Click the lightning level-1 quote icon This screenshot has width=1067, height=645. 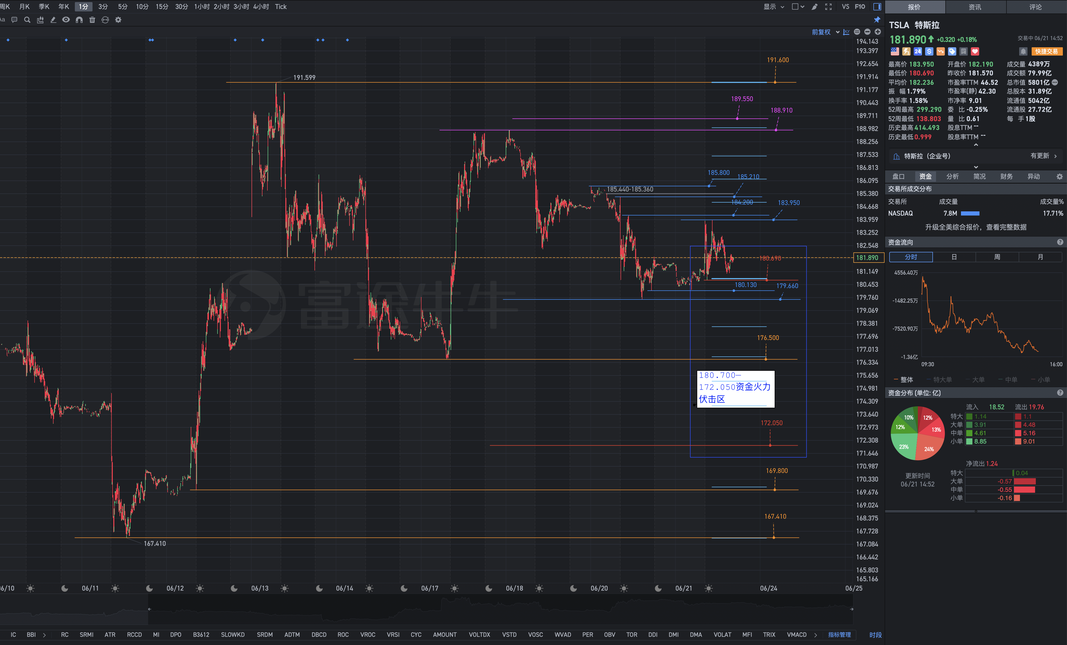(906, 51)
